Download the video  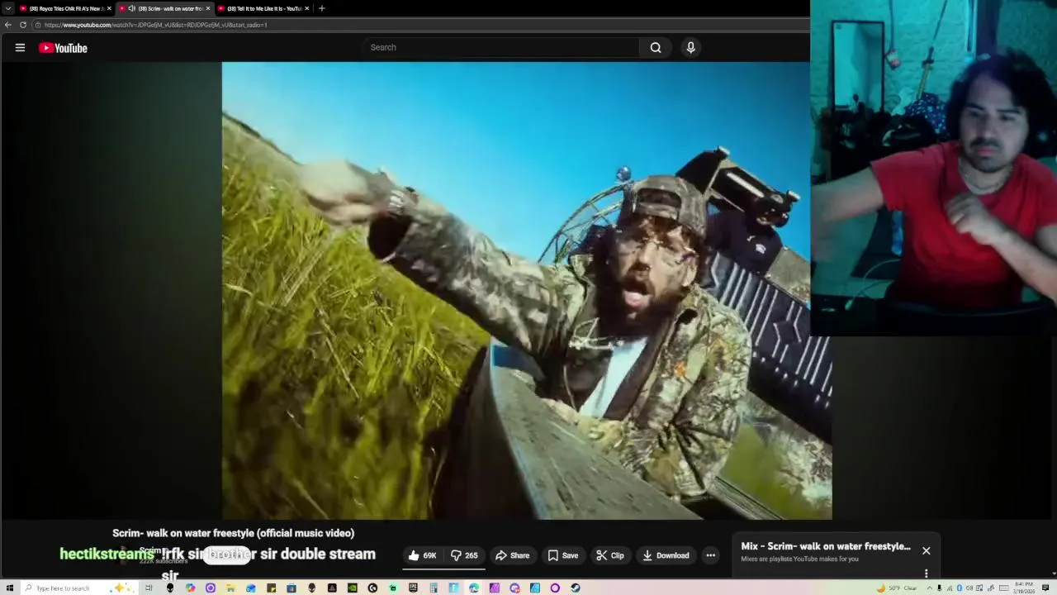pyautogui.click(x=665, y=555)
